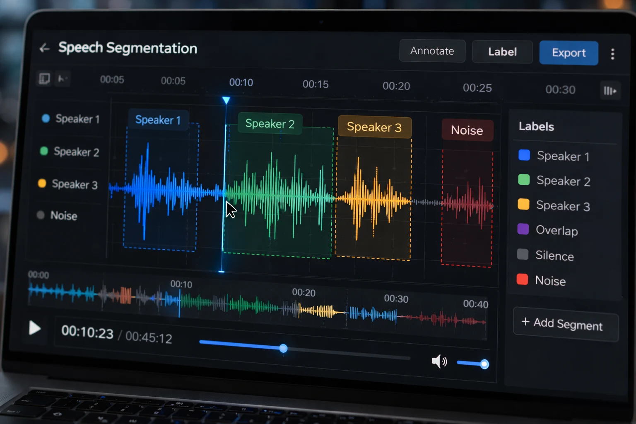Mute audio with the speaker icon
The width and height of the screenshot is (636, 424).
(439, 361)
